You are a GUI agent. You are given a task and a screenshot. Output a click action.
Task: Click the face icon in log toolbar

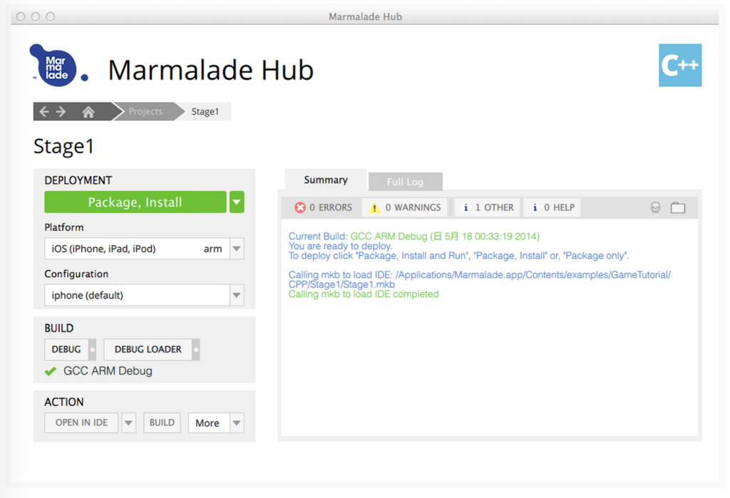click(656, 207)
